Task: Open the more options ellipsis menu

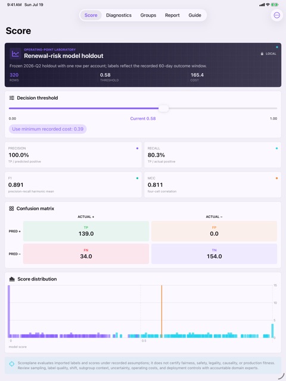Action: coord(276,15)
